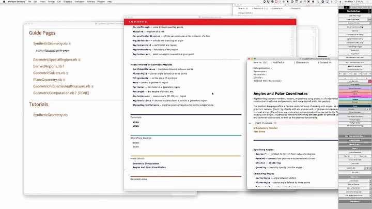Click SignedRegionDistance function entry
Image resolution: width=372 pixels, height=209 pixels.
tap(146, 105)
